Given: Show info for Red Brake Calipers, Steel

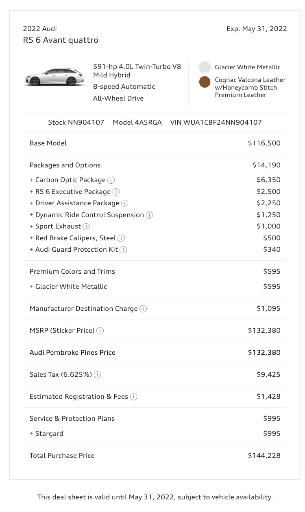Looking at the screenshot, I should pos(121,238).
